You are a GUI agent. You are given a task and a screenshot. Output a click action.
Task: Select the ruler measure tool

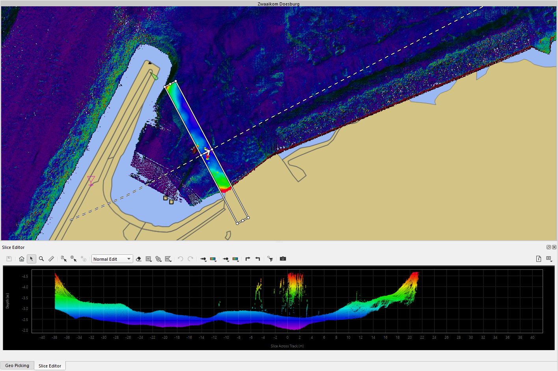click(51, 259)
